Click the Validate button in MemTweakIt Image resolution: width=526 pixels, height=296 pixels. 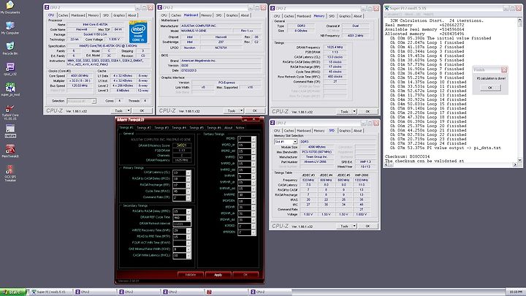[x=191, y=275]
